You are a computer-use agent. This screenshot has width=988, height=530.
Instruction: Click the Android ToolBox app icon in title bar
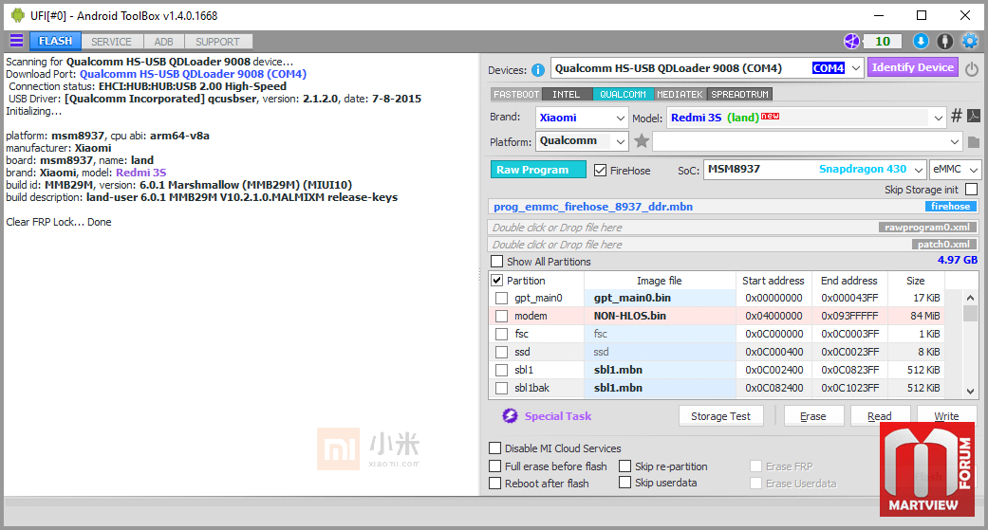pyautogui.click(x=18, y=15)
